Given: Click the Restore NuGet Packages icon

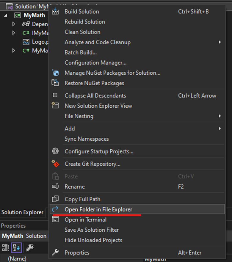Looking at the screenshot, I should [55, 83].
